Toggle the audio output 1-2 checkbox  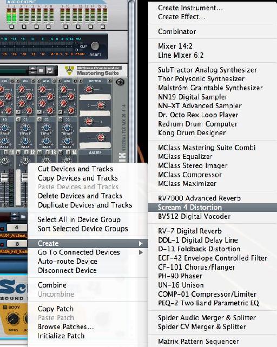coord(12,27)
